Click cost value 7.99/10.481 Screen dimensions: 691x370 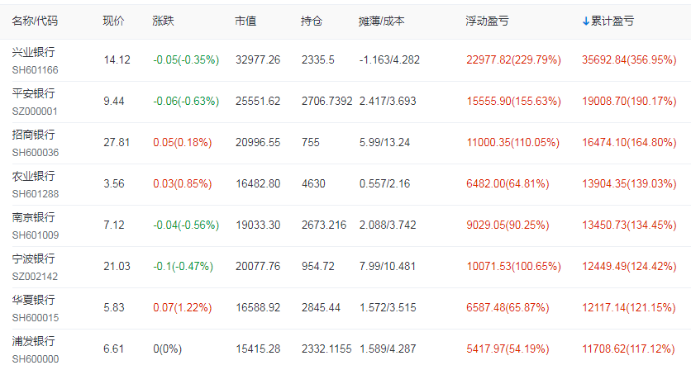(x=388, y=267)
